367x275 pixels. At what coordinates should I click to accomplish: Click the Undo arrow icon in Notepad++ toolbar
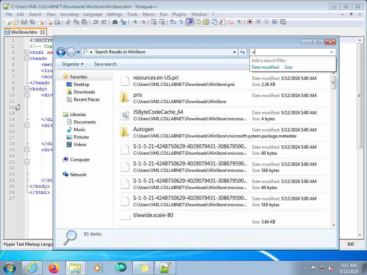point(95,22)
